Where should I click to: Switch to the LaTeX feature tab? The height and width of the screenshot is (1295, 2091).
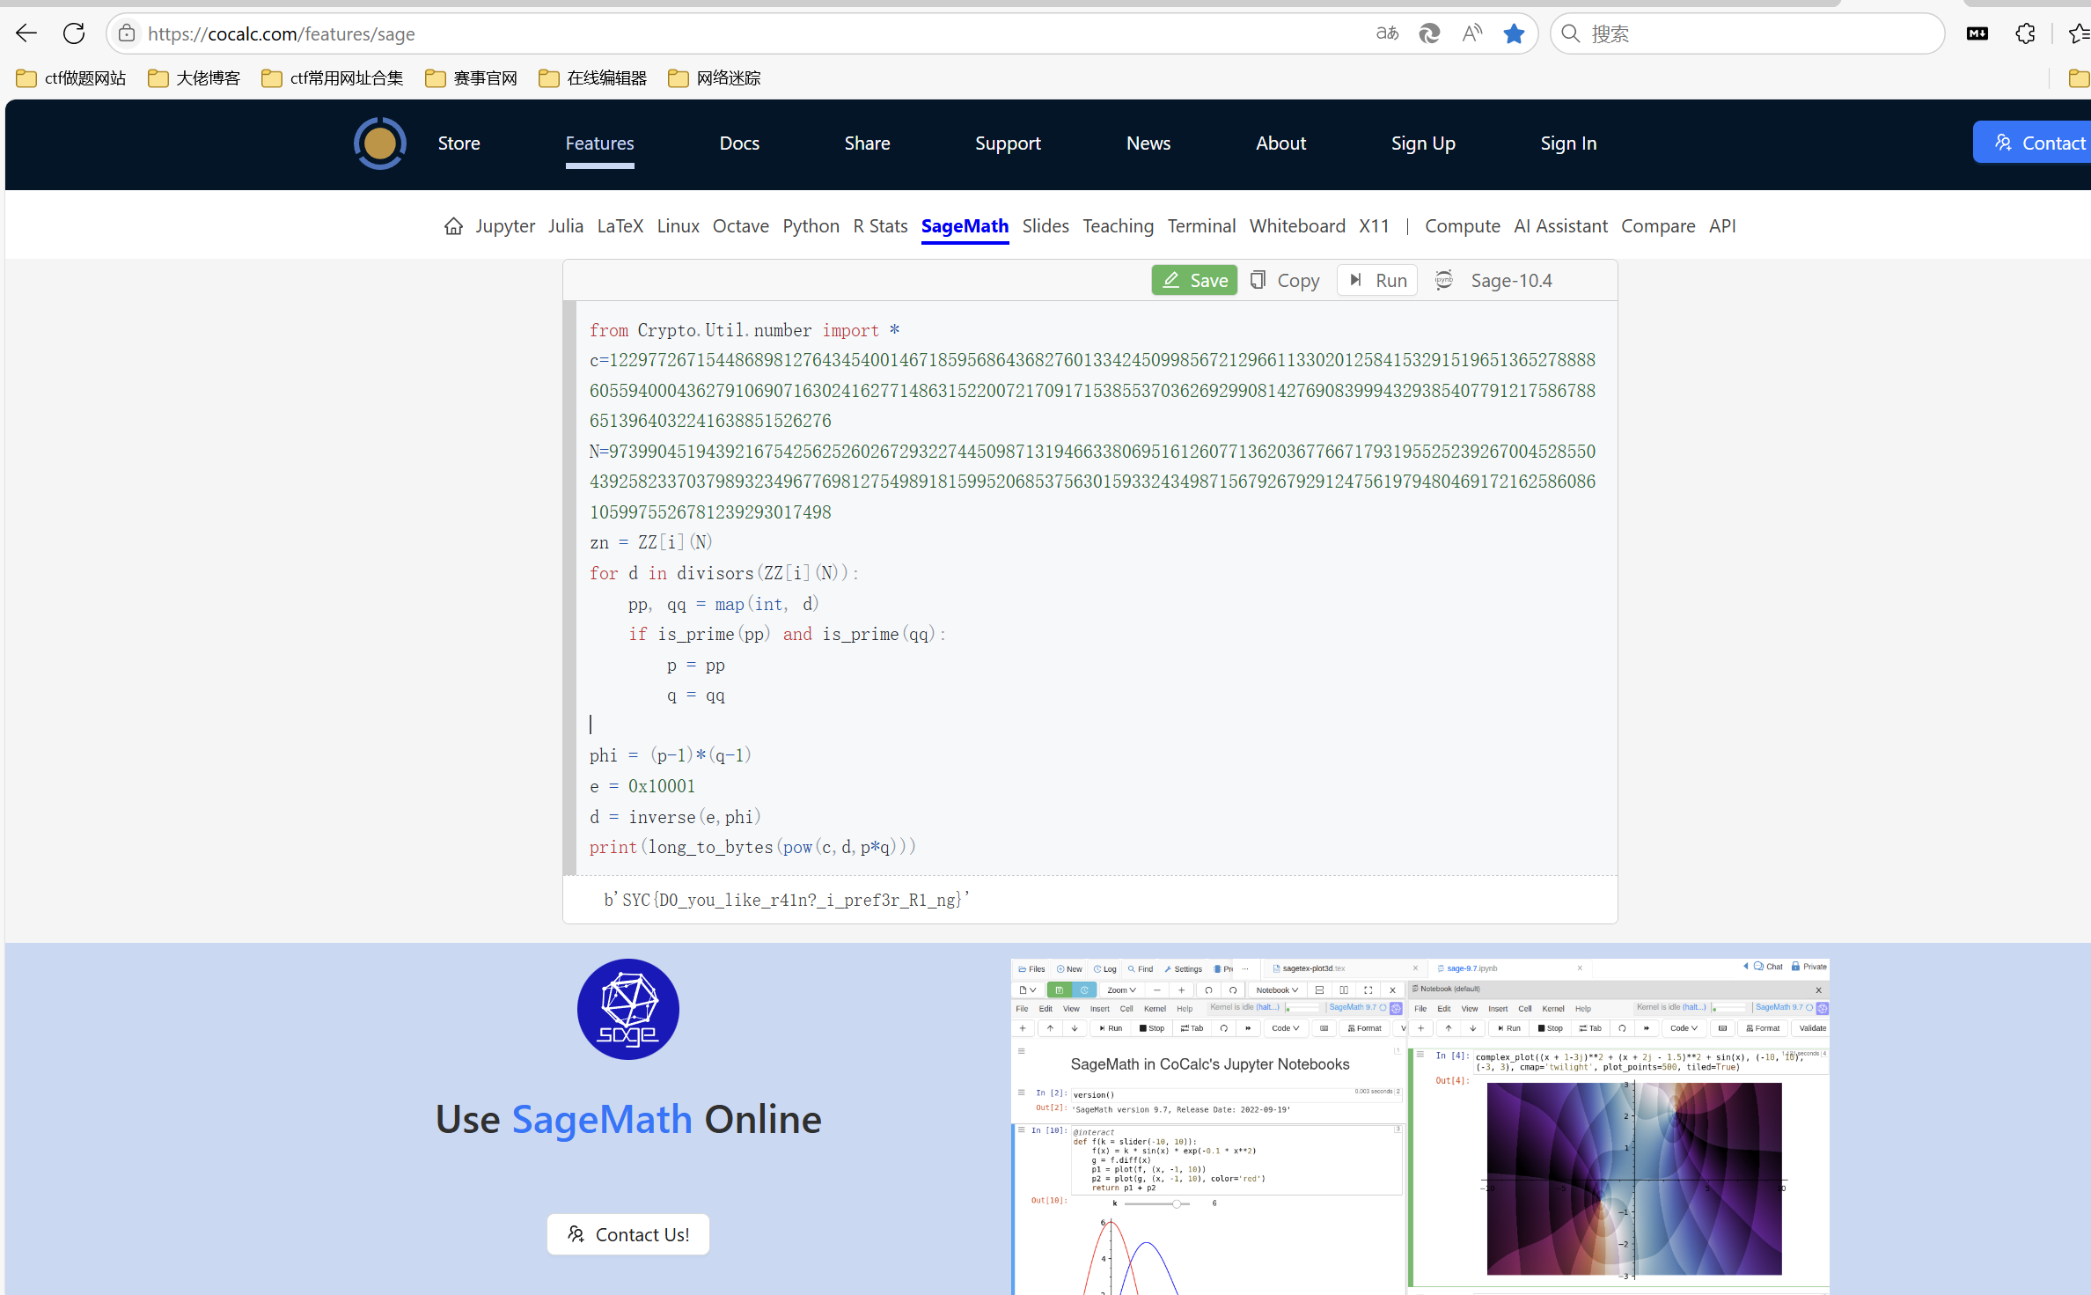(620, 226)
